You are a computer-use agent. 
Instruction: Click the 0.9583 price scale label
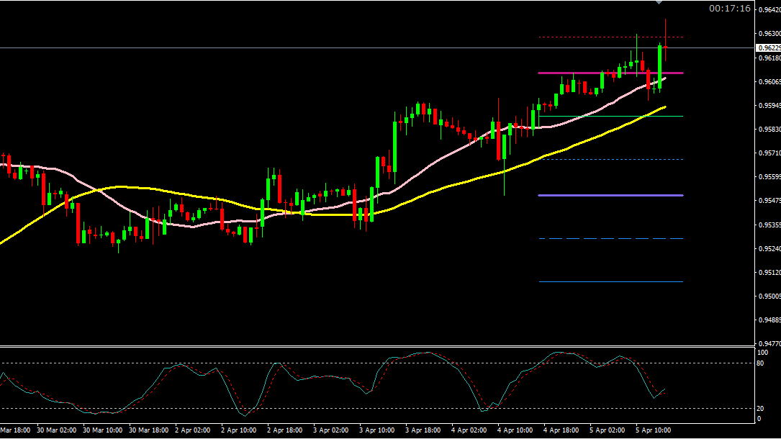[x=769, y=130]
